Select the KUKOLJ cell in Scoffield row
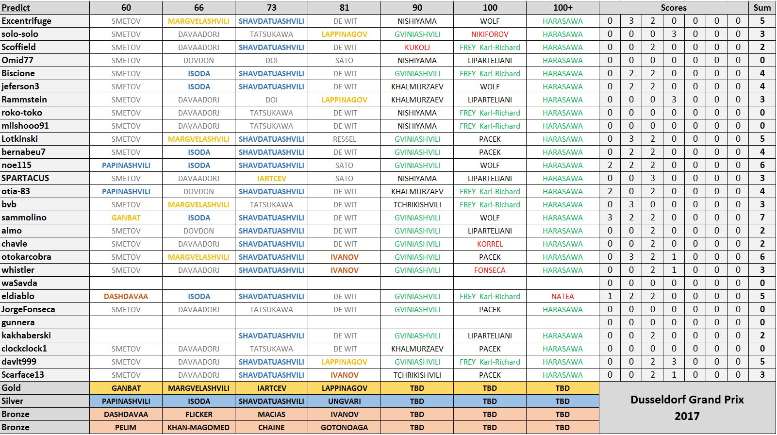 tap(417, 47)
